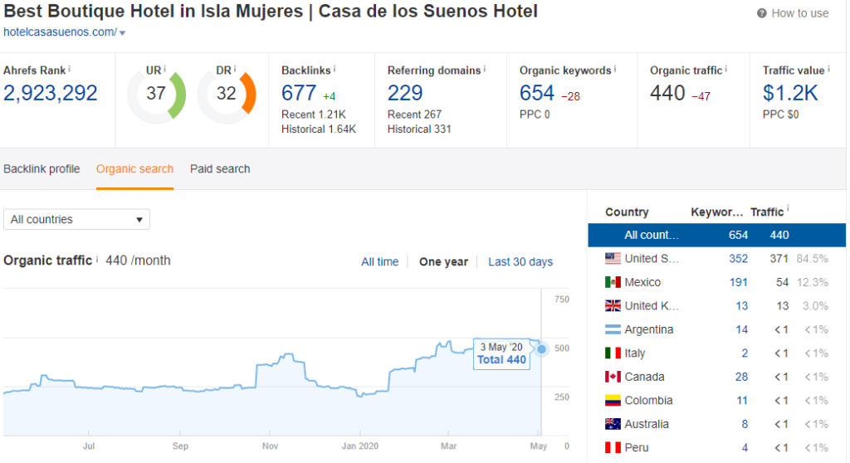
Task: Expand the dropdown arrow beside hotelcasasuenos.com URL
Action: click(x=122, y=33)
